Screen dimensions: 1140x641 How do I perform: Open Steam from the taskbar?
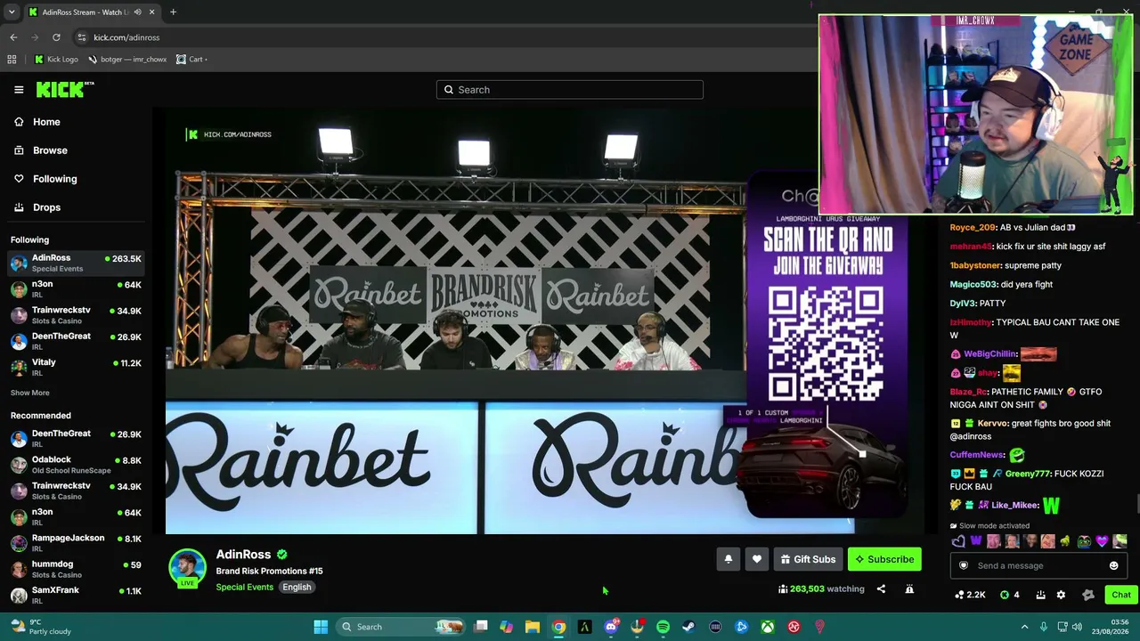click(688, 627)
